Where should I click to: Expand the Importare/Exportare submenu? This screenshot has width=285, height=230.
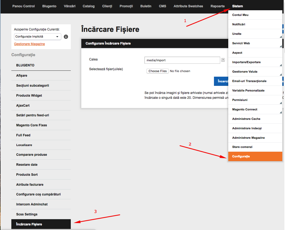point(255,62)
